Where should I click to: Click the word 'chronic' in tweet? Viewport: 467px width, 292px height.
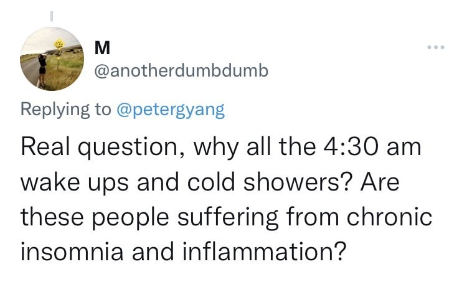[x=389, y=217]
